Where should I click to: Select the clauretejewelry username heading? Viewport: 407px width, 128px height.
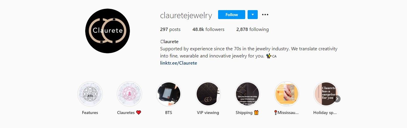tap(186, 15)
